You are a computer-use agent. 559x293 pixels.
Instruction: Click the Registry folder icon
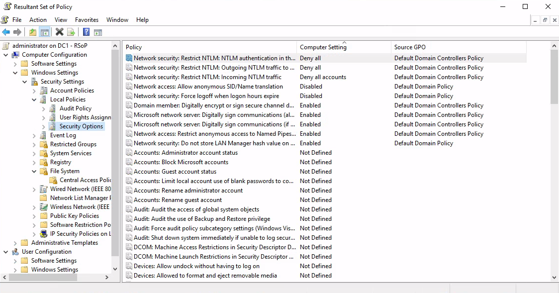pos(43,162)
